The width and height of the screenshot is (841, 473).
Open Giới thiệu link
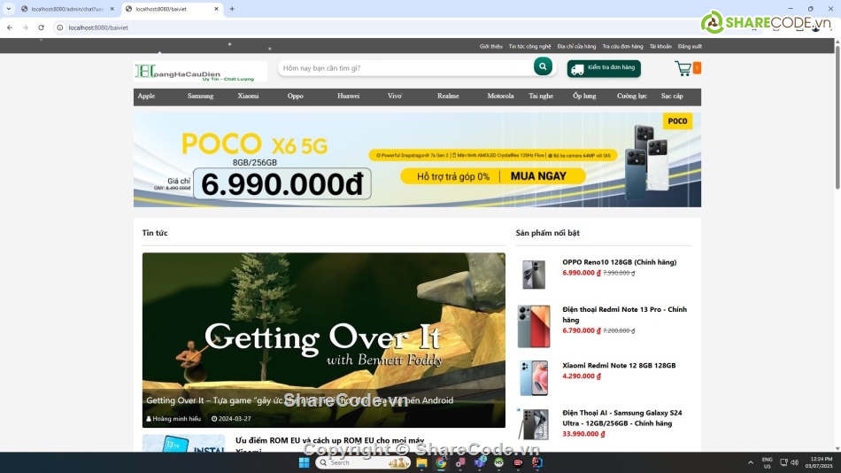click(490, 46)
